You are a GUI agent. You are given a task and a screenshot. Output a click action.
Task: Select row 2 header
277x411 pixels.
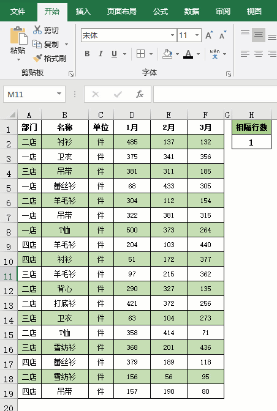click(x=9, y=143)
